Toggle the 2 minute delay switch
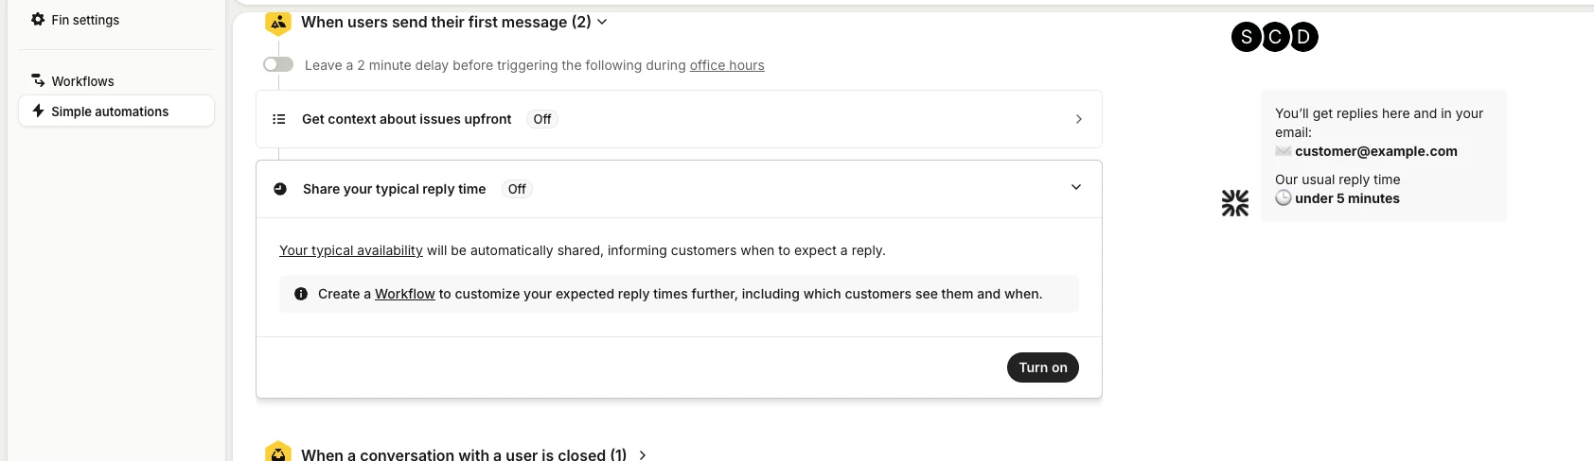1594x461 pixels. click(278, 64)
